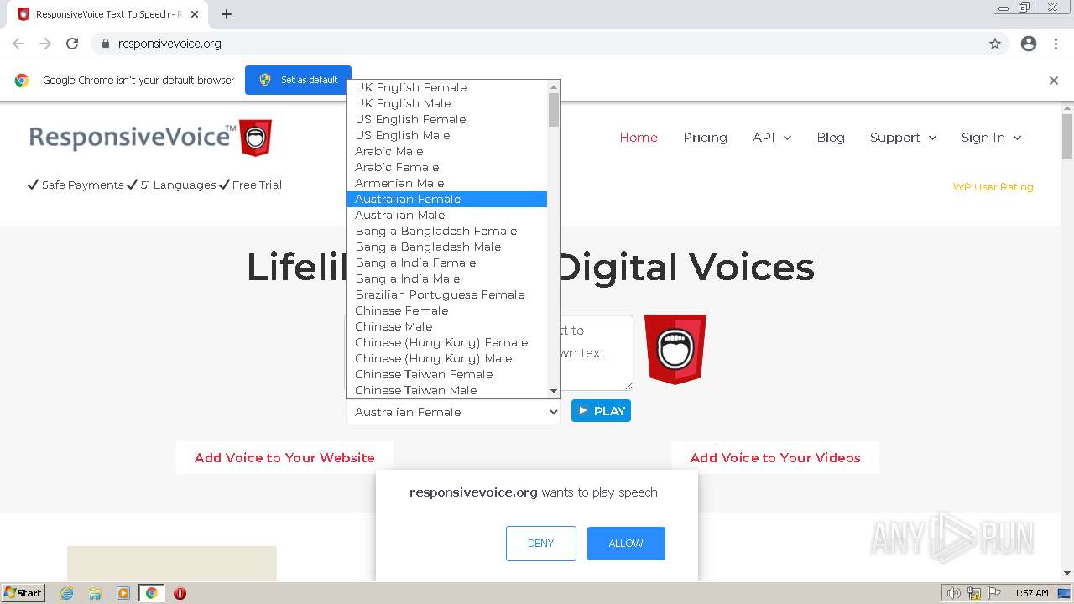Viewport: 1074px width, 604px height.
Task: Select Chinese Male voice
Action: [446, 326]
